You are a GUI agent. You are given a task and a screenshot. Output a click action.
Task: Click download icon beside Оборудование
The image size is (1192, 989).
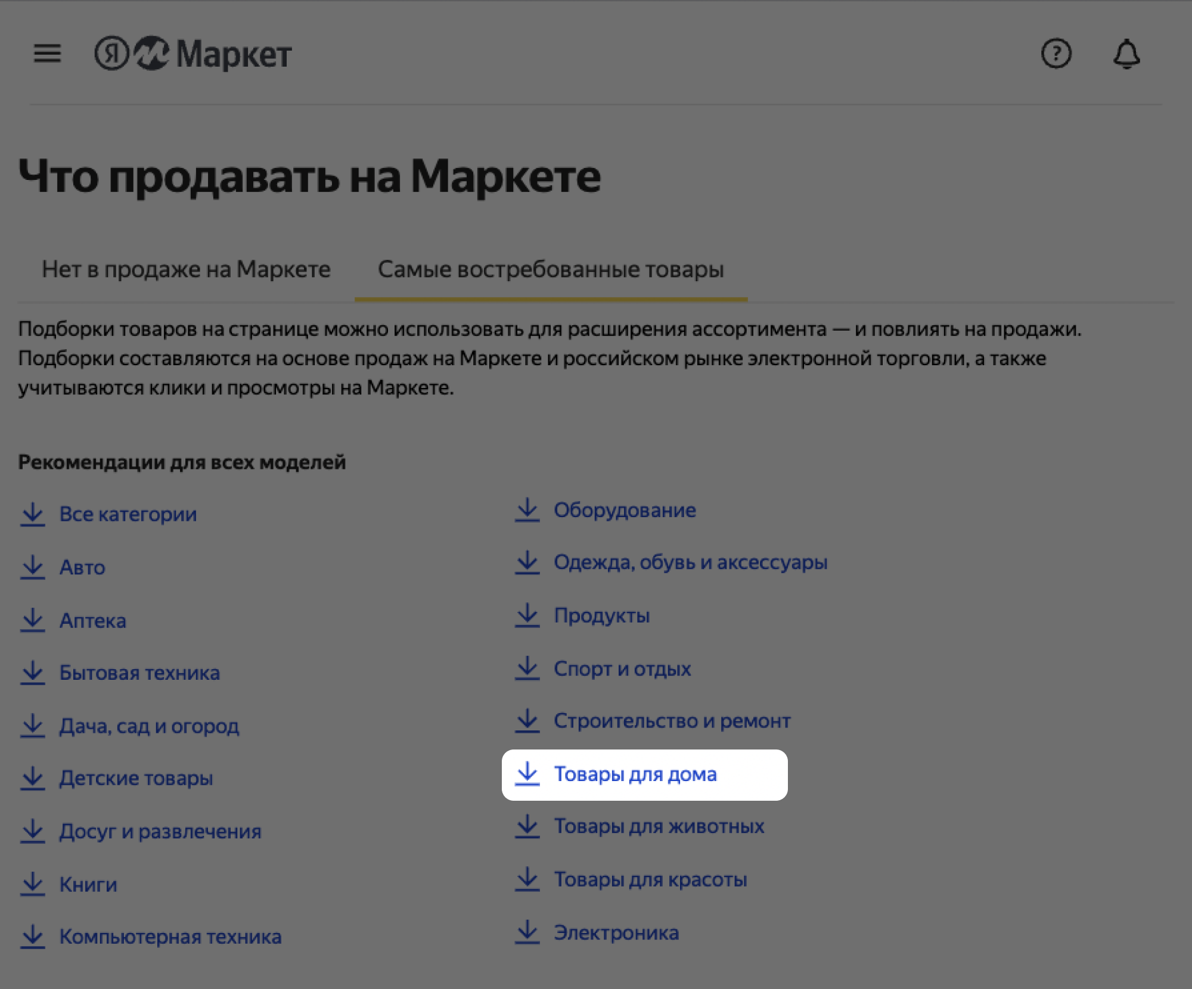(x=527, y=510)
